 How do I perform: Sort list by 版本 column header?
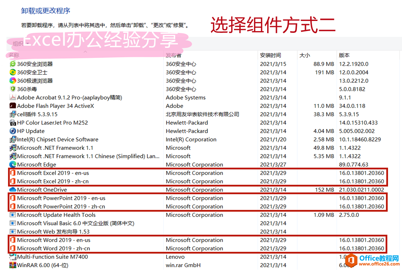point(344,55)
